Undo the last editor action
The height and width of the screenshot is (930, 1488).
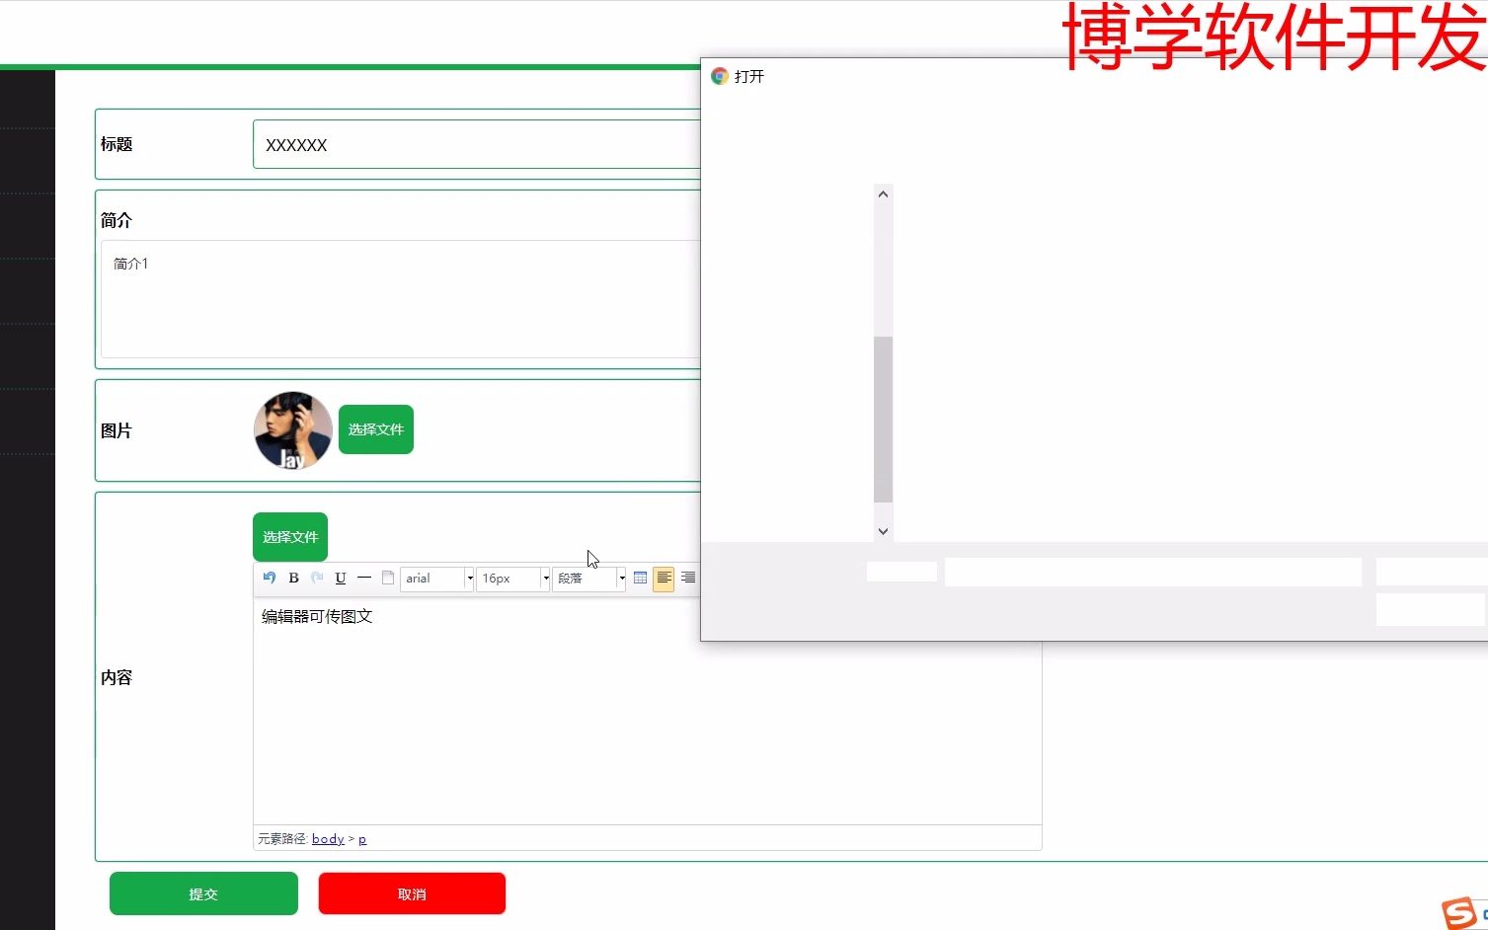[268, 578]
